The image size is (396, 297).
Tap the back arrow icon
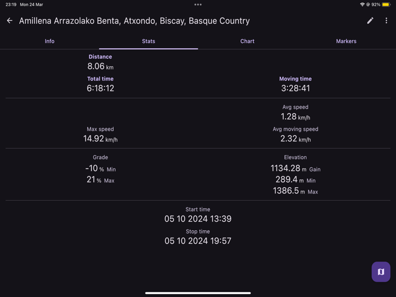point(10,21)
